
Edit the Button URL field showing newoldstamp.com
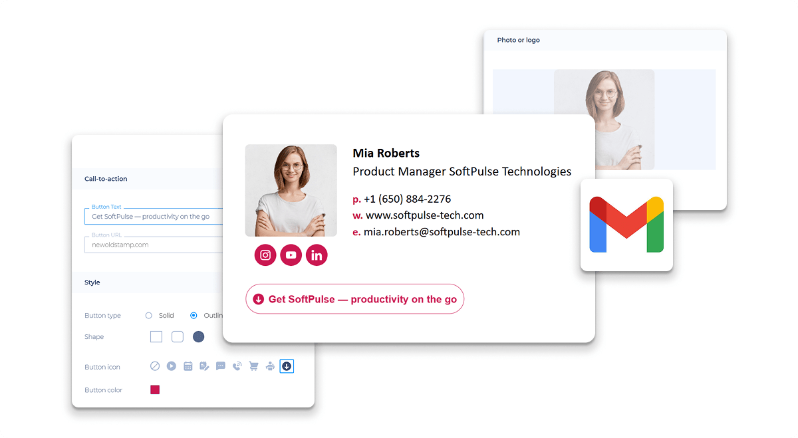(x=154, y=245)
